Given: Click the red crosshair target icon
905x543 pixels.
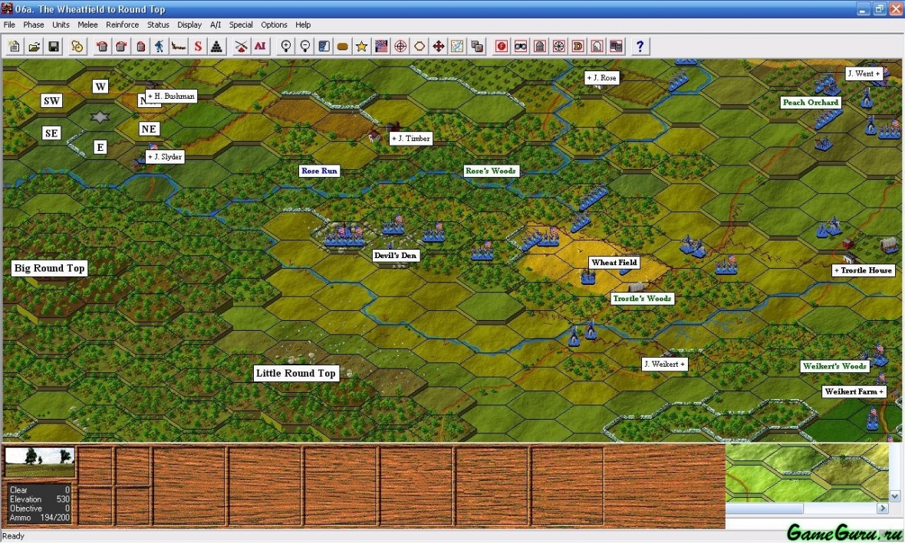Looking at the screenshot, I should (x=400, y=47).
